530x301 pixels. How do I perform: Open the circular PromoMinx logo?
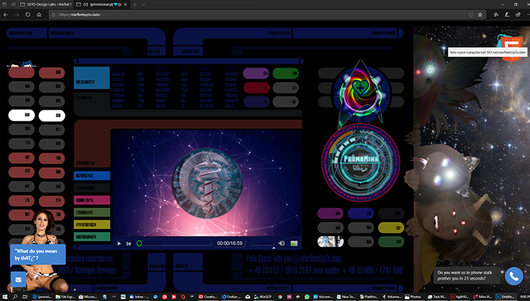[360, 163]
